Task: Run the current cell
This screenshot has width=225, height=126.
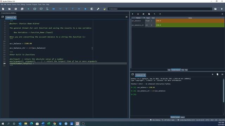Action: point(35,9)
